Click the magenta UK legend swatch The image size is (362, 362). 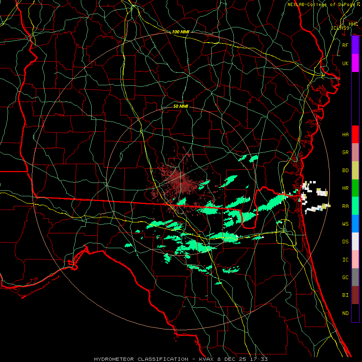point(355,63)
